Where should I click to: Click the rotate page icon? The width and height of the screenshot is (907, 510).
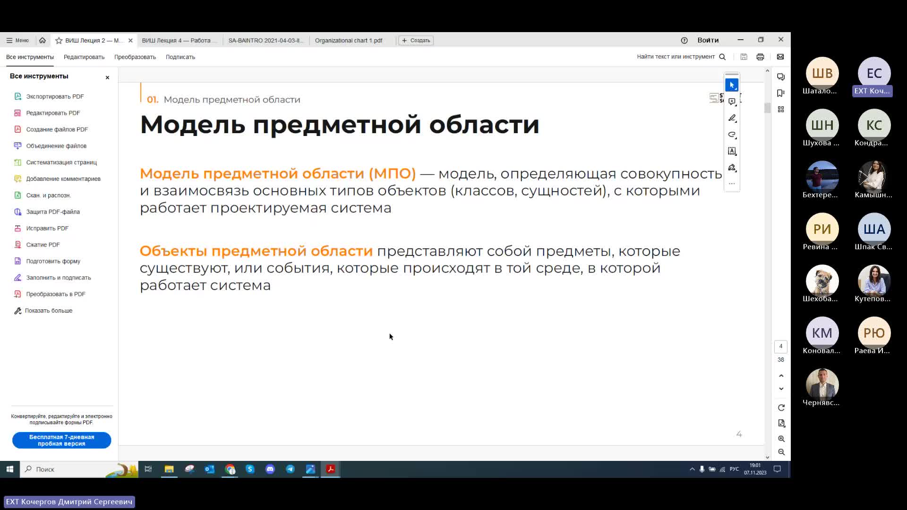pyautogui.click(x=781, y=408)
